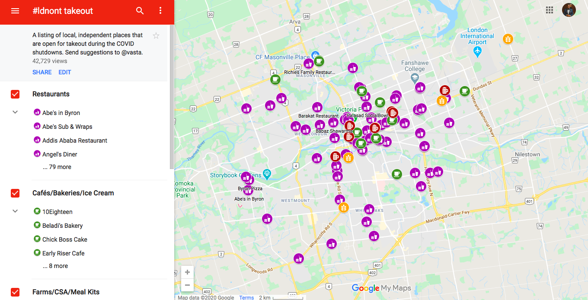Click the Cafés/Bakeries/Ice Cream layer title

coord(73,193)
